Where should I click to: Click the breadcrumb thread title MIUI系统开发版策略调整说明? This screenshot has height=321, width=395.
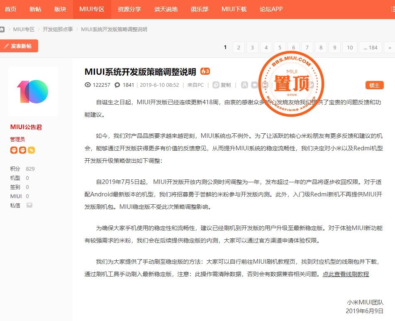click(114, 29)
